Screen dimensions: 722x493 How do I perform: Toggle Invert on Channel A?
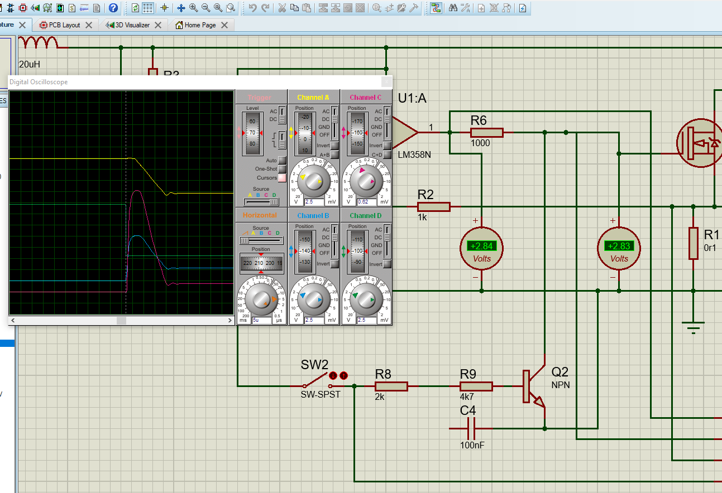click(x=335, y=146)
